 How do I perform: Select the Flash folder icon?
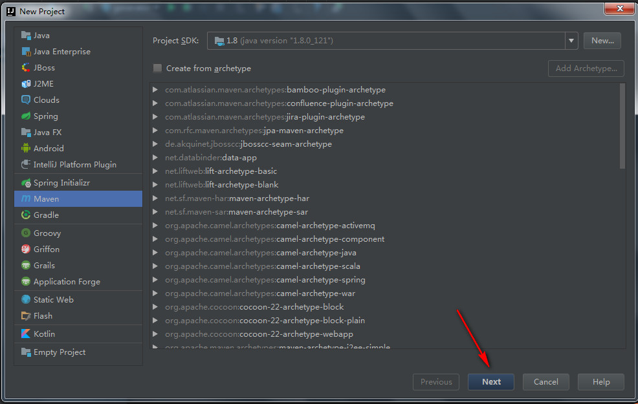pos(26,316)
